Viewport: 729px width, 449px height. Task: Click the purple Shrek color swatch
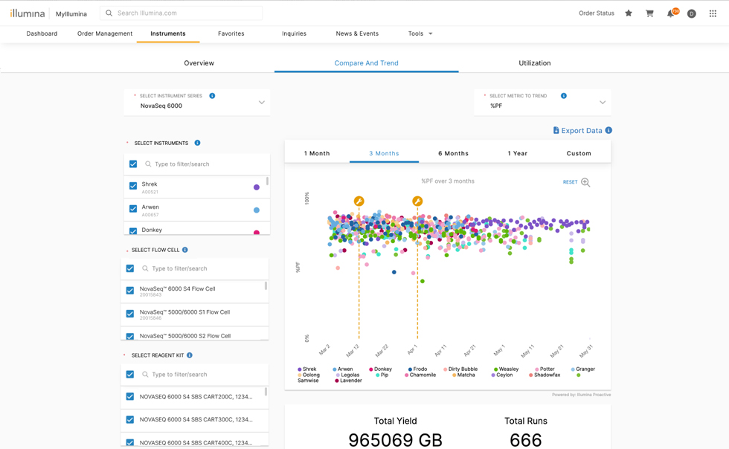coord(257,187)
